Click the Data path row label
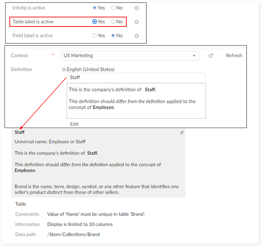262x247 pixels. click(x=25, y=234)
